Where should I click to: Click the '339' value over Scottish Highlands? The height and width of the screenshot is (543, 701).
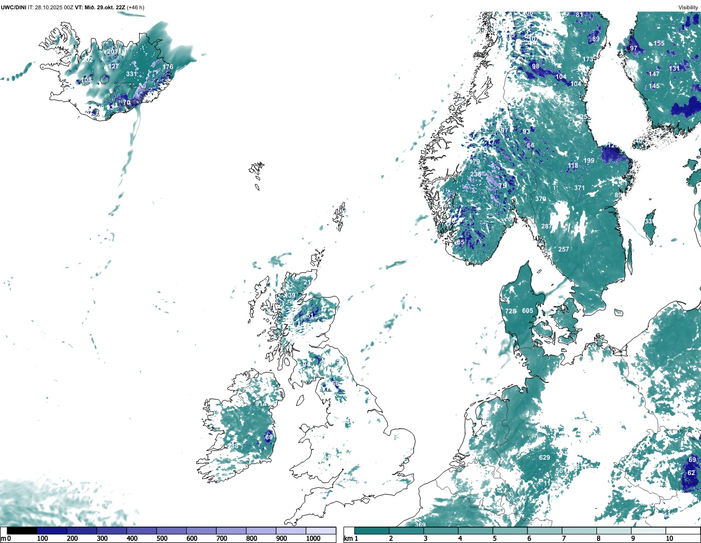click(x=289, y=295)
